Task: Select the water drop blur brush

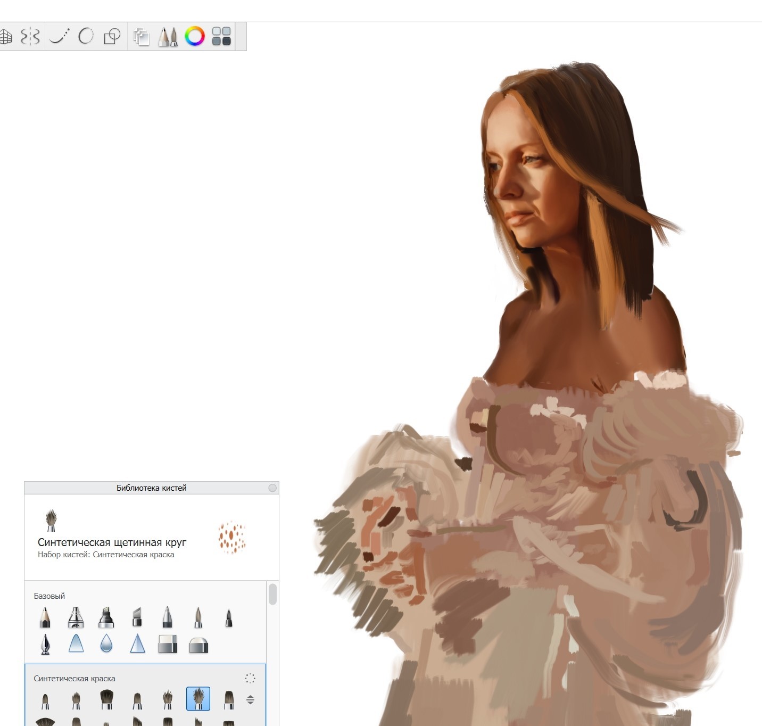Action: (x=106, y=643)
